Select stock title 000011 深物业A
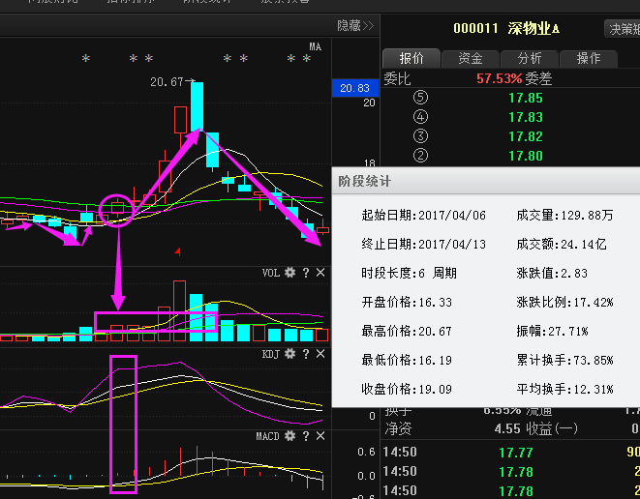The image size is (640, 499). (x=506, y=29)
